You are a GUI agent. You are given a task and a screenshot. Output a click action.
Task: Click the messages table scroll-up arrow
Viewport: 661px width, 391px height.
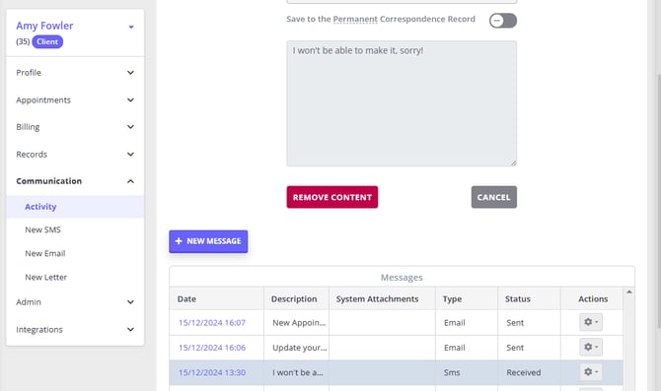pos(629,292)
